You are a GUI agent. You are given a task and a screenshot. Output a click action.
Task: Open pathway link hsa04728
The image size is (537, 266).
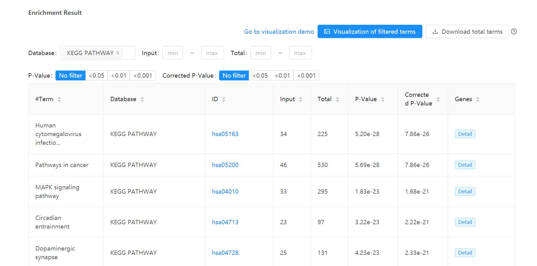point(225,253)
